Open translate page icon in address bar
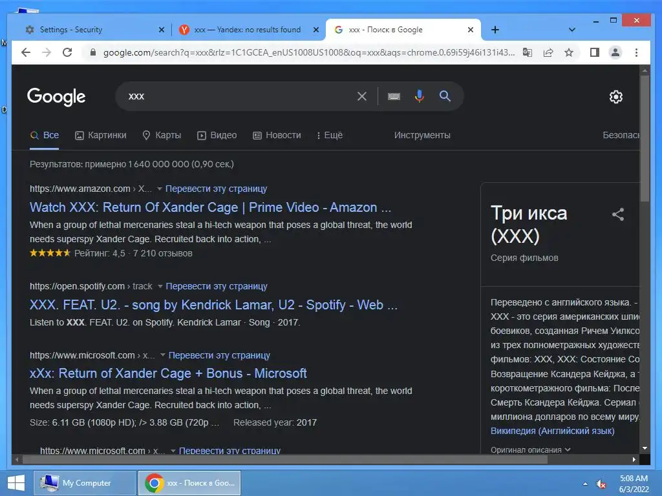Viewport: 662px width, 496px height. [528, 52]
